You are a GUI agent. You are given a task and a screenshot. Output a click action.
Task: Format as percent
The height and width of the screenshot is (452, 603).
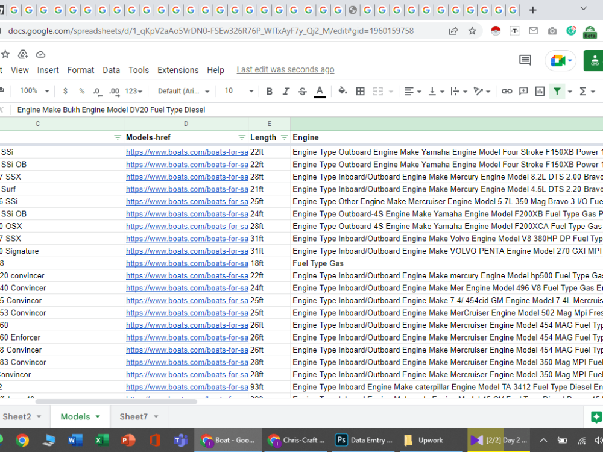pyautogui.click(x=81, y=91)
